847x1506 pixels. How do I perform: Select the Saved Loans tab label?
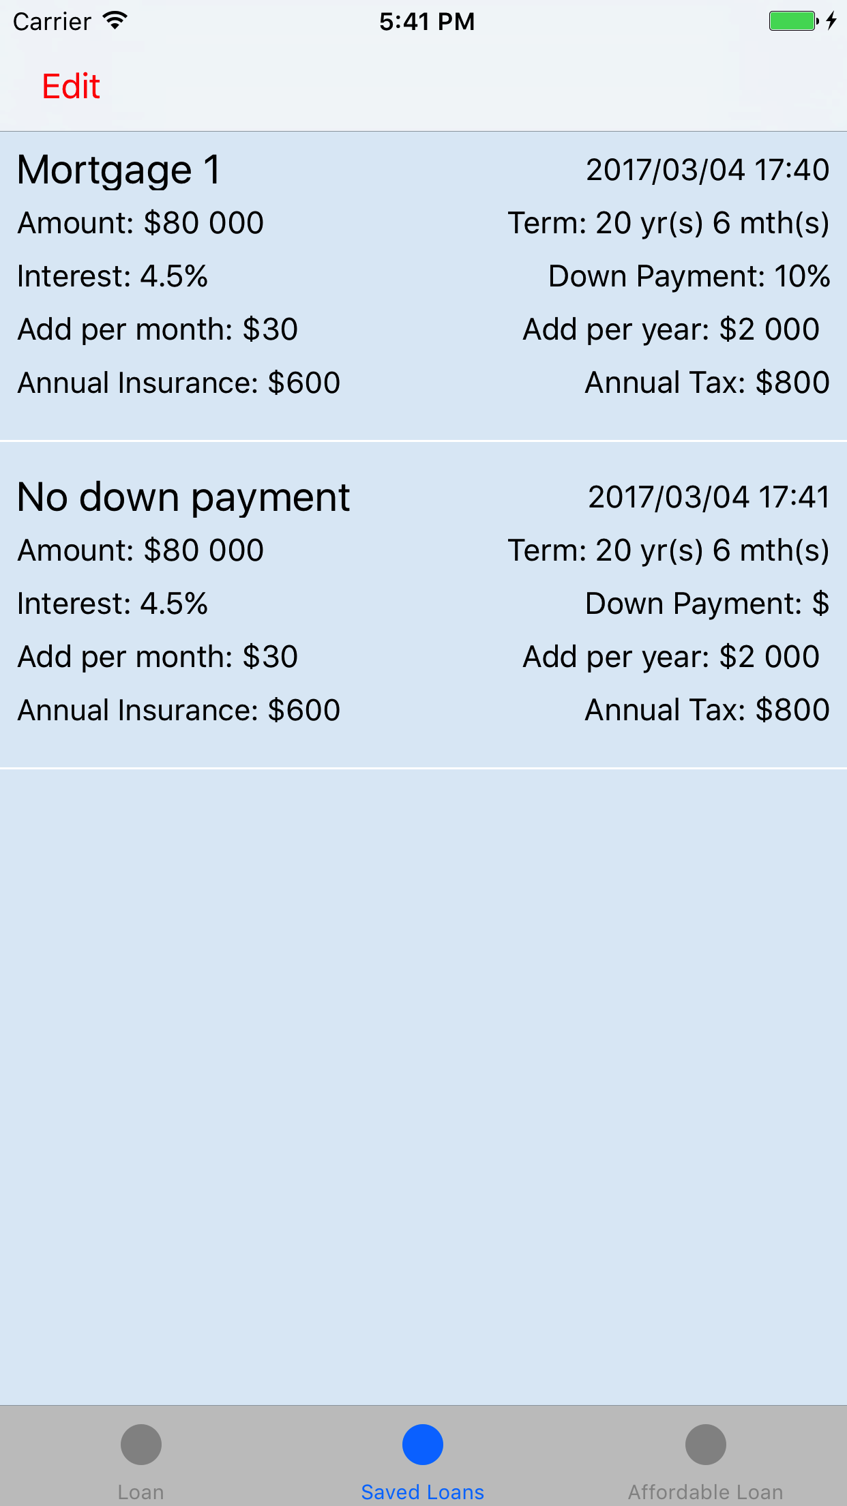tap(423, 1492)
